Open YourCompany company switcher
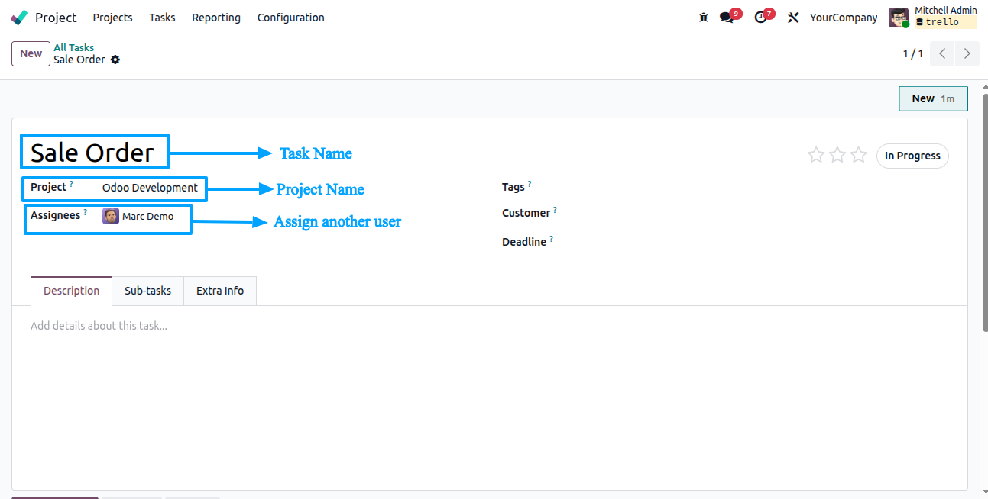 [844, 17]
